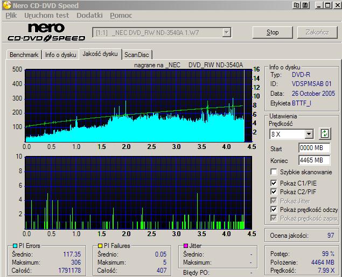The image size is (342, 277).
Task: Click the Błędy PO label
Action: click(196, 273)
